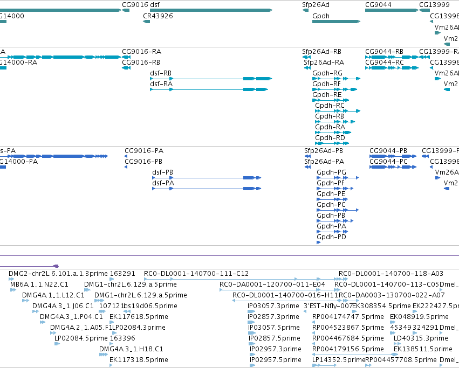
Task: Click the CG9044 gene label
Action: 378,5
